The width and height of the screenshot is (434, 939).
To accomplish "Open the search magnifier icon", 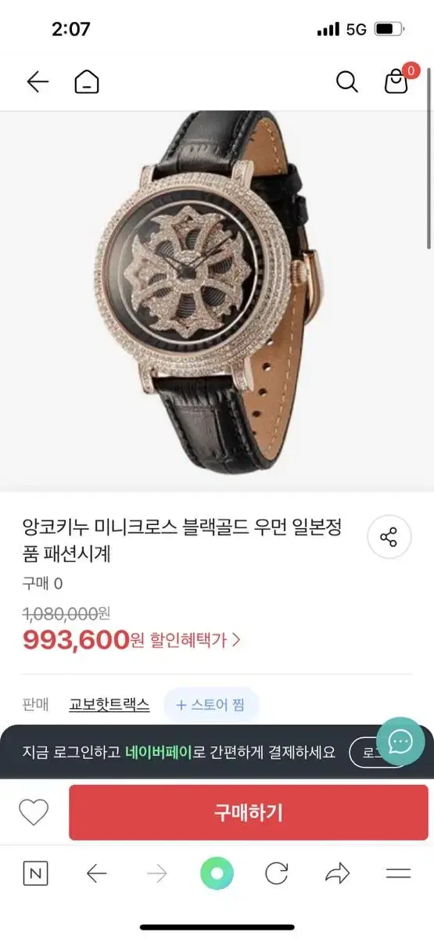I will 347,82.
